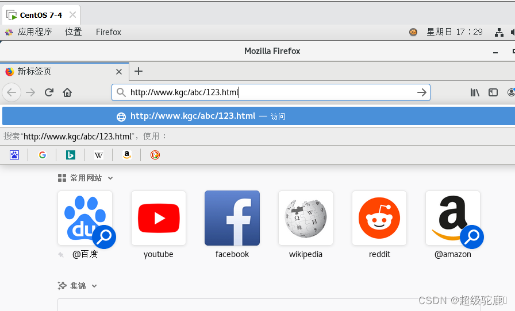The width and height of the screenshot is (515, 311).
Task: Open the facebook top site tile
Action: [232, 218]
